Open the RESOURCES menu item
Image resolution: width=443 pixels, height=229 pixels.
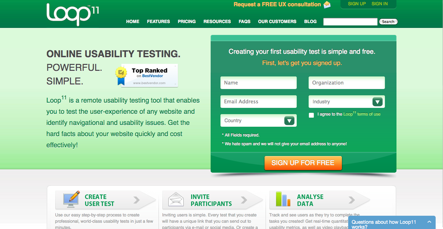[x=217, y=21]
